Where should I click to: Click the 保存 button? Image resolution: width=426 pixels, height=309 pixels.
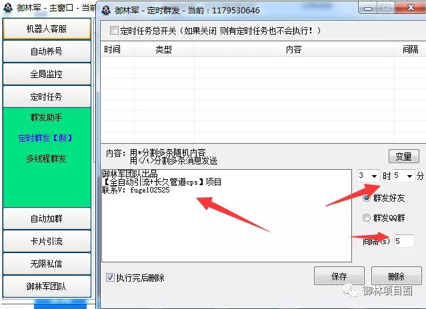pyautogui.click(x=339, y=276)
